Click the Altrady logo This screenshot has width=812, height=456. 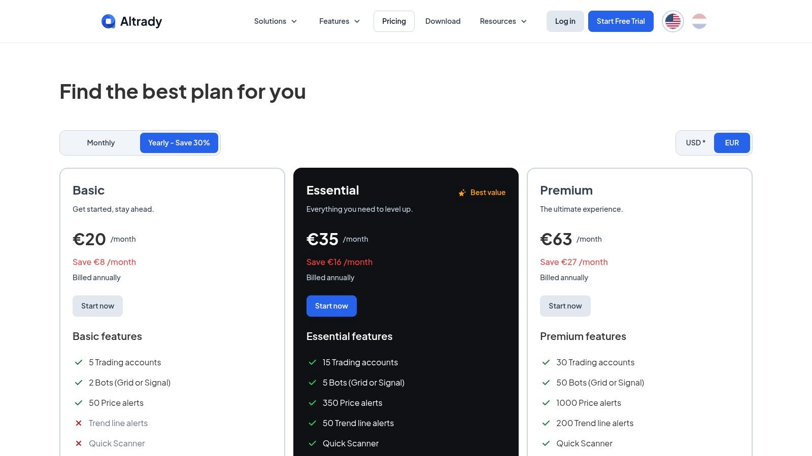(x=131, y=21)
